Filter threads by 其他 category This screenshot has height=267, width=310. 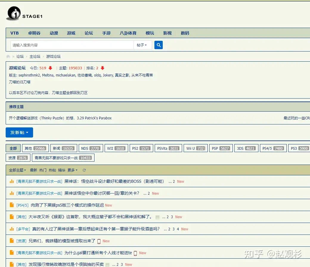35,148
